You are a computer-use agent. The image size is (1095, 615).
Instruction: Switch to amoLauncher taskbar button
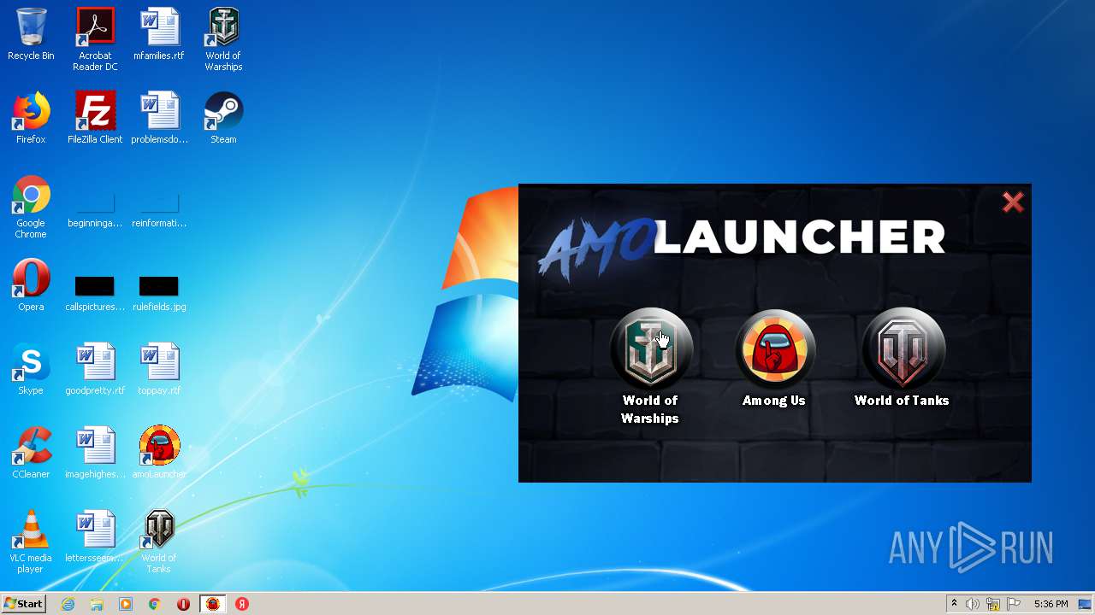click(x=213, y=604)
